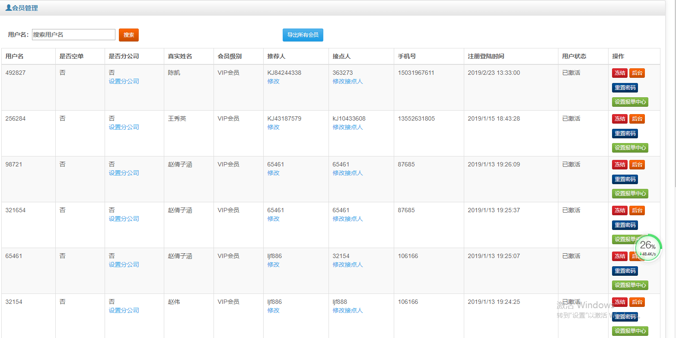676x338 pixels.
Task: Select timestamp 2019/1/15 18:43:28
Action: [x=494, y=118]
